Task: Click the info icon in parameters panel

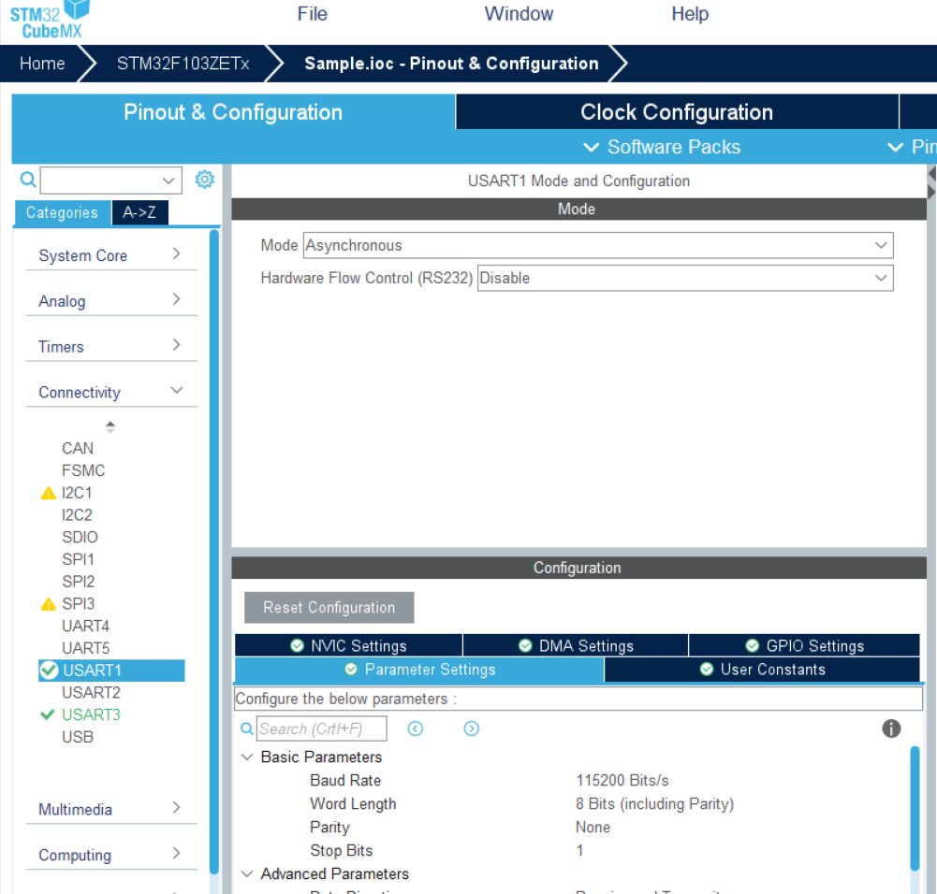Action: click(891, 728)
